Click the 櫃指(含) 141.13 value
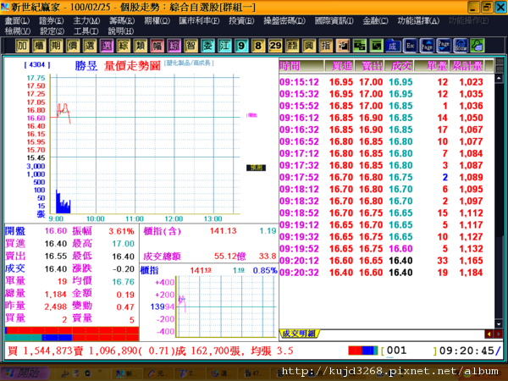 coord(223,230)
